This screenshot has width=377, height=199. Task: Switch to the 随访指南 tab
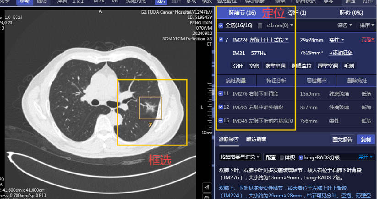(256, 139)
